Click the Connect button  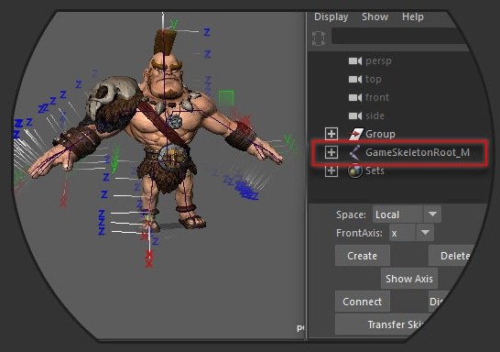click(x=363, y=302)
